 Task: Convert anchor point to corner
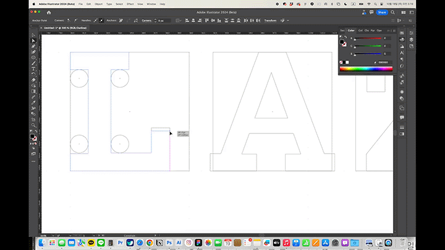coord(69,20)
